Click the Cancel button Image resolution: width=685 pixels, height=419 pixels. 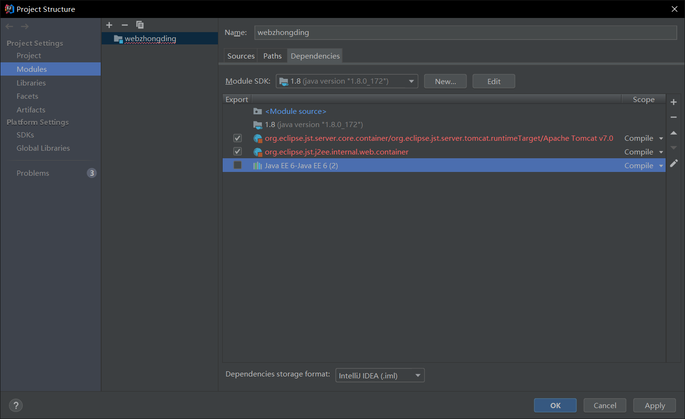pyautogui.click(x=605, y=405)
